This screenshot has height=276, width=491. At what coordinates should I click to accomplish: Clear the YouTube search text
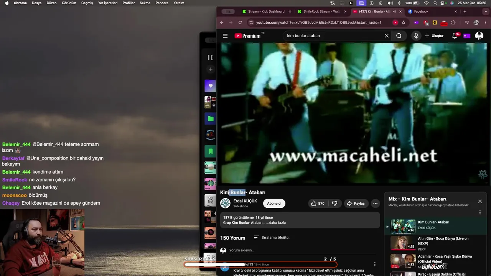[387, 36]
